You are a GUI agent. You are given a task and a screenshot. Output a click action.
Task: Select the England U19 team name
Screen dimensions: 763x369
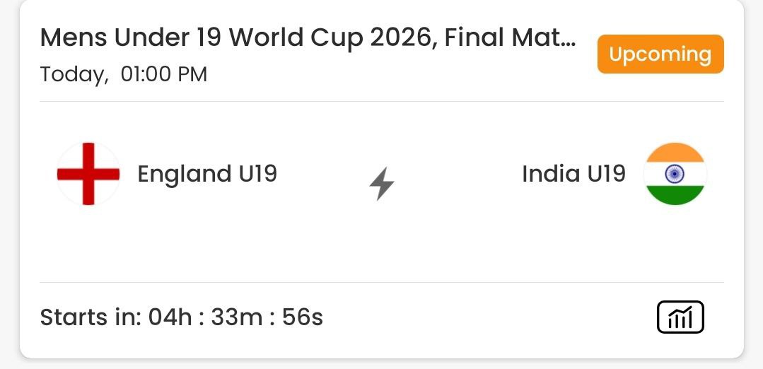click(207, 174)
